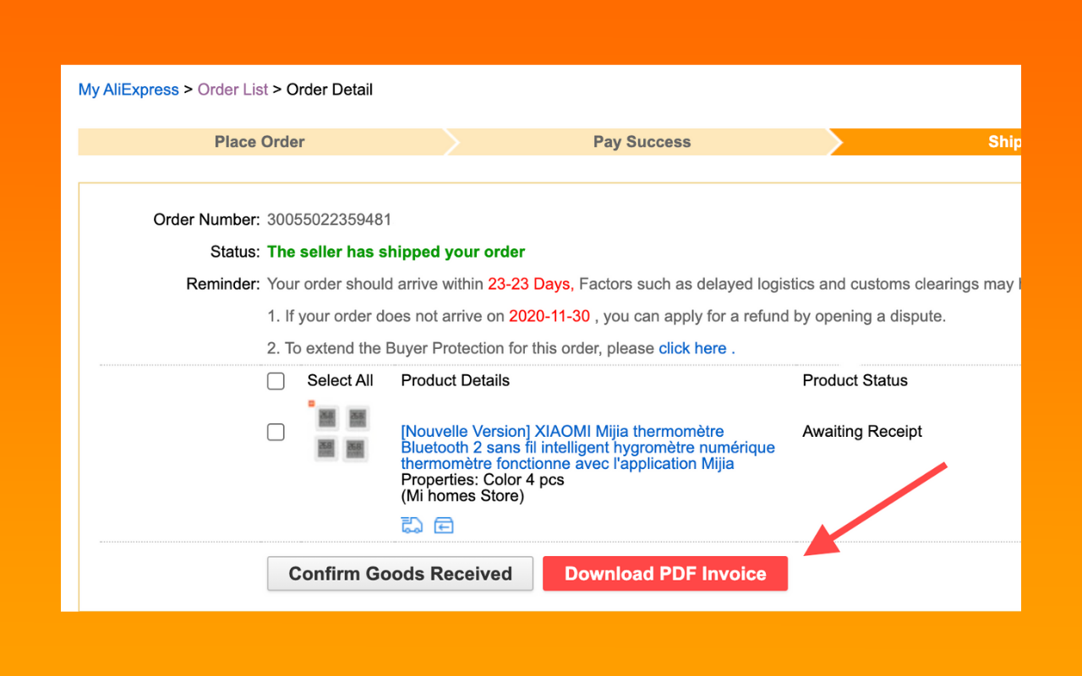Click 'click here' to extend Buyer Protection
Viewport: 1082px width, 676px height.
[693, 348]
